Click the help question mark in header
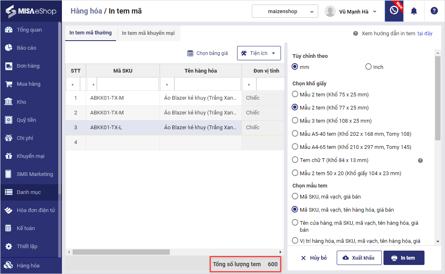The image size is (445, 274). click(x=434, y=11)
